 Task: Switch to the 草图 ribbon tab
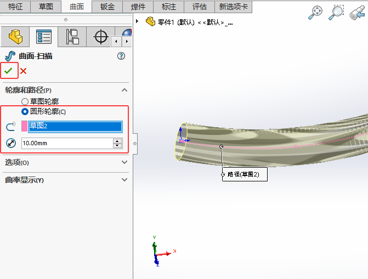(x=46, y=7)
